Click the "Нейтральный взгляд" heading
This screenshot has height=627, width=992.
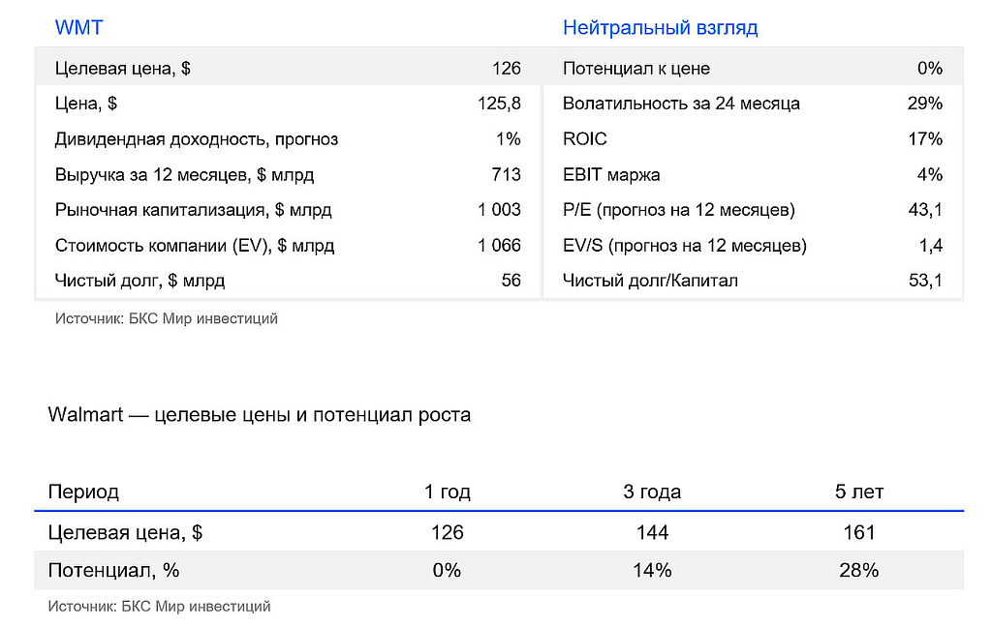660,28
